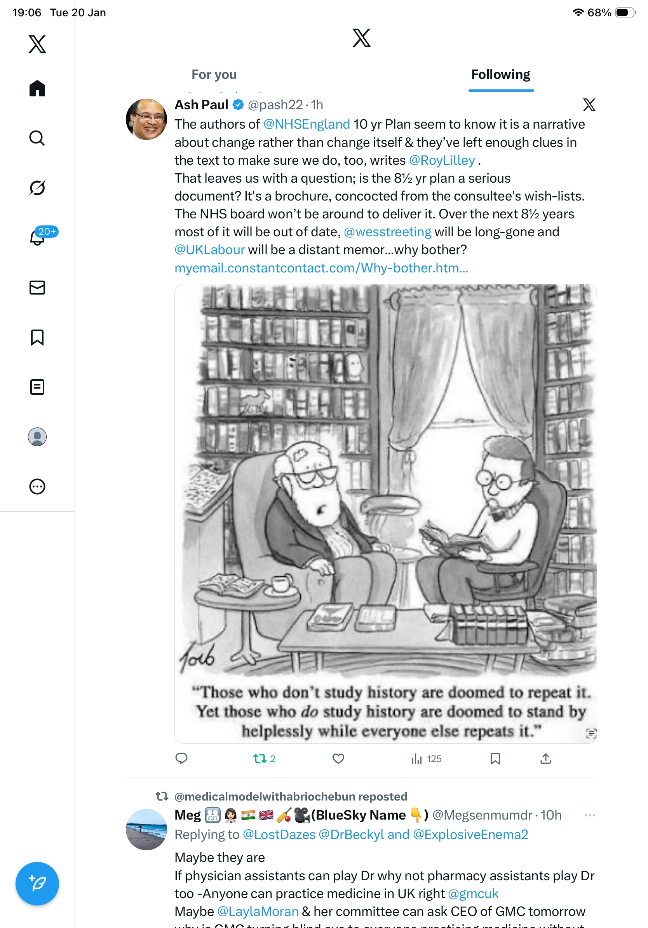The image size is (648, 928).
Task: Share Ash Paul's post via share icon
Action: (x=546, y=759)
